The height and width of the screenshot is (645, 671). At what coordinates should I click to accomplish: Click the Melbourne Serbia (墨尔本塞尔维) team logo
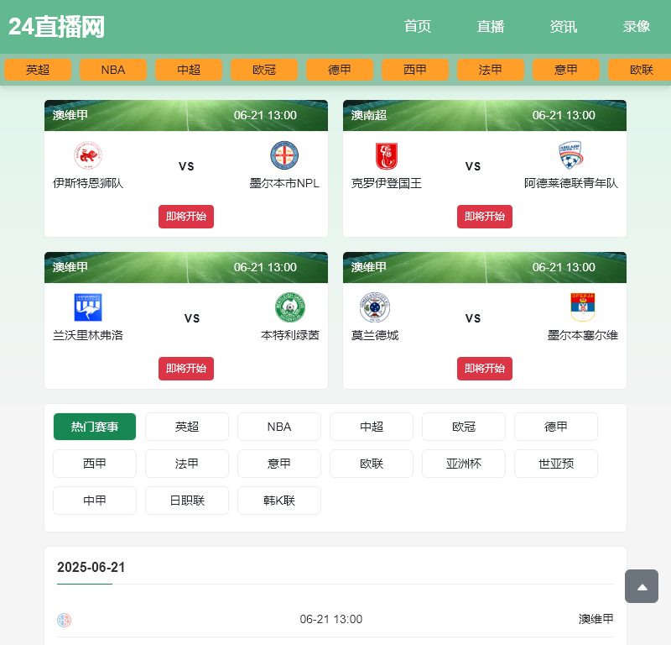(582, 307)
